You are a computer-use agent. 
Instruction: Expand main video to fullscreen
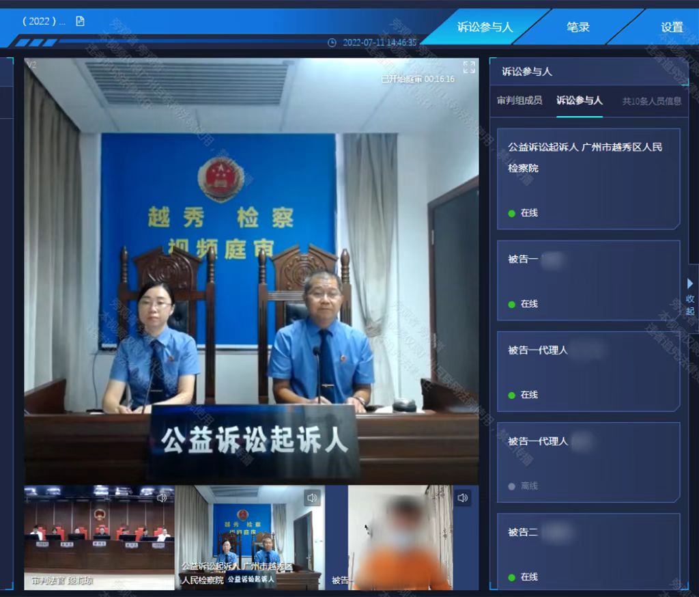469,67
